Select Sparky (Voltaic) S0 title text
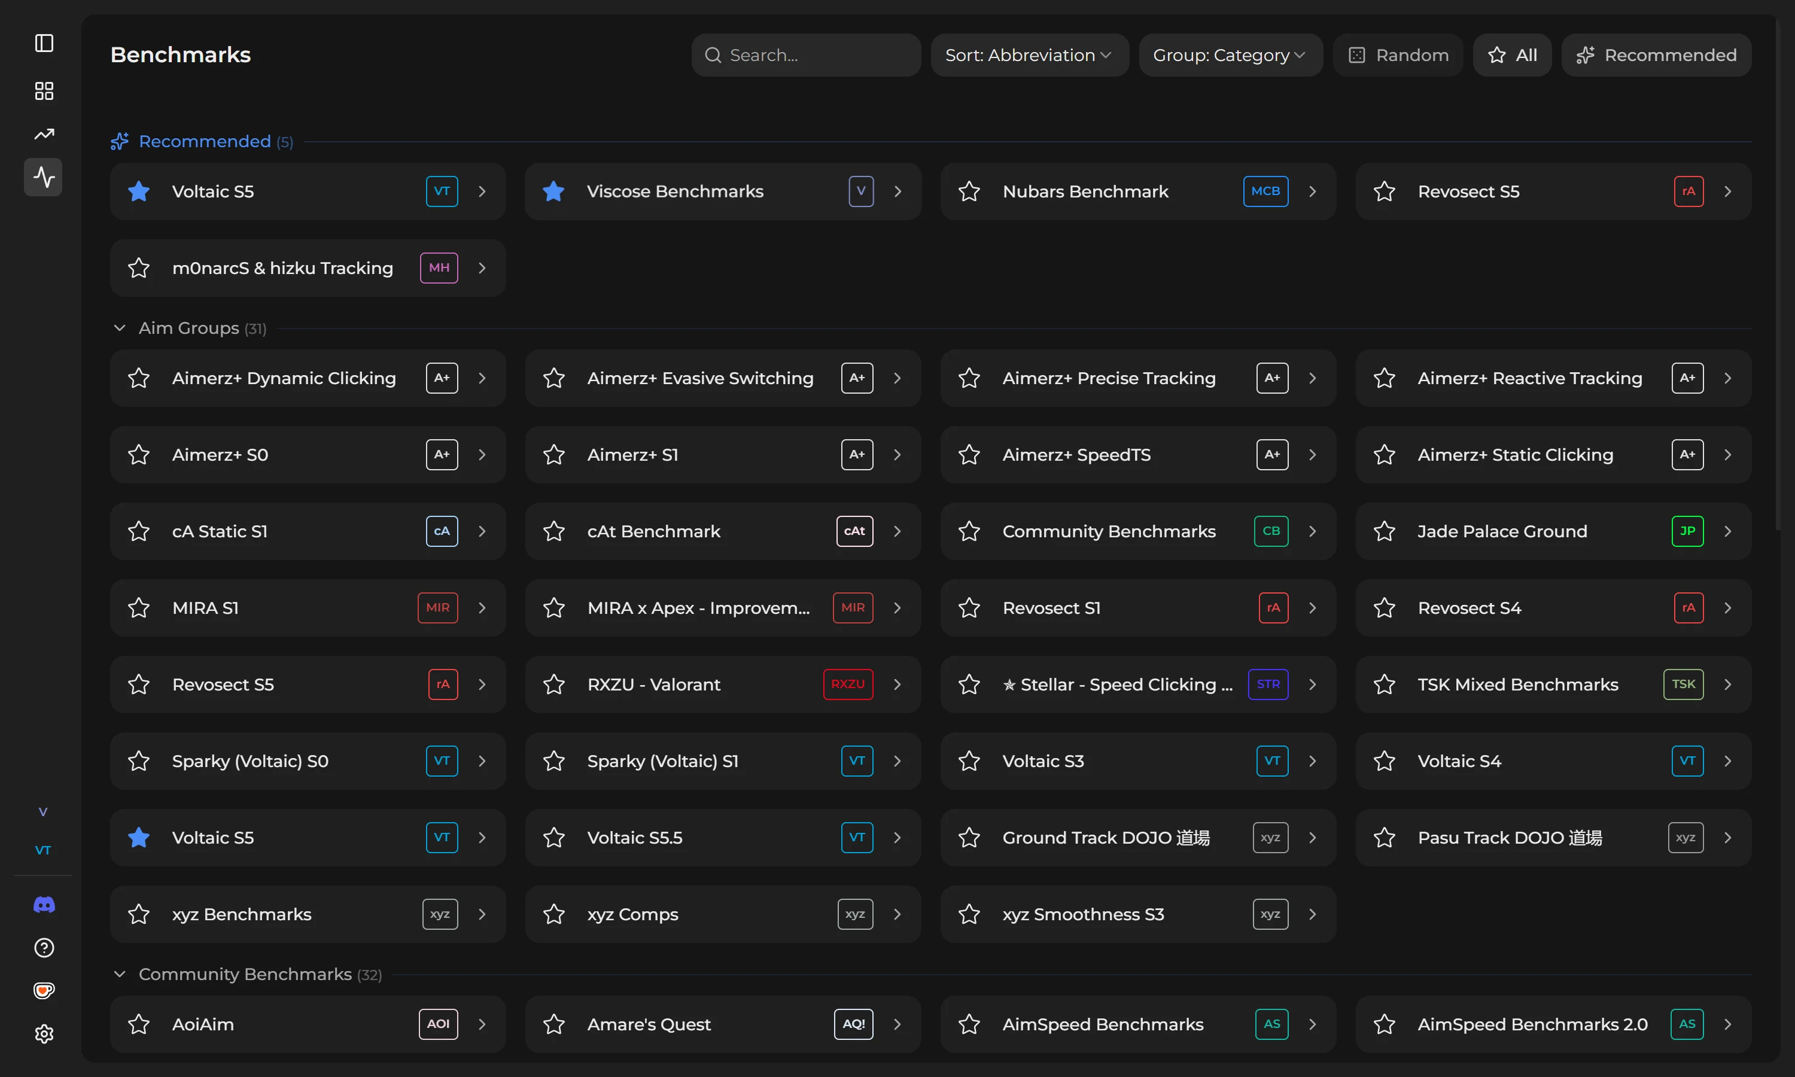Image resolution: width=1795 pixels, height=1077 pixels. click(250, 760)
